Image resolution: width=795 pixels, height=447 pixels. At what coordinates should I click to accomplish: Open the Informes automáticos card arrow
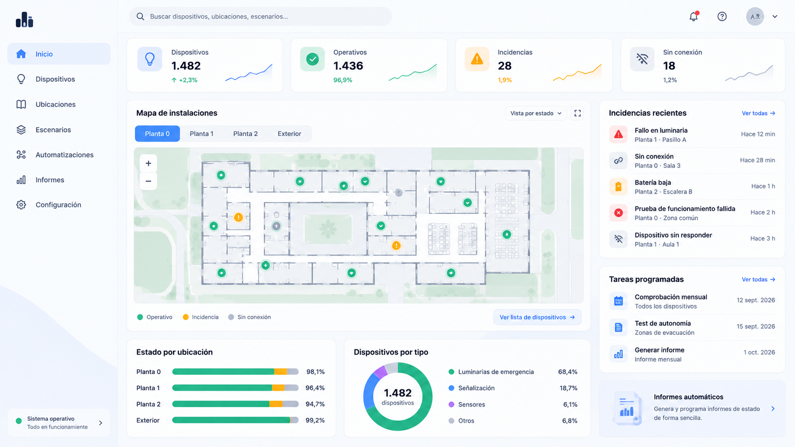(773, 409)
